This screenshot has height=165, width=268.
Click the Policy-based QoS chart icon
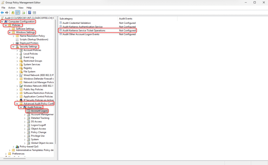(17, 146)
